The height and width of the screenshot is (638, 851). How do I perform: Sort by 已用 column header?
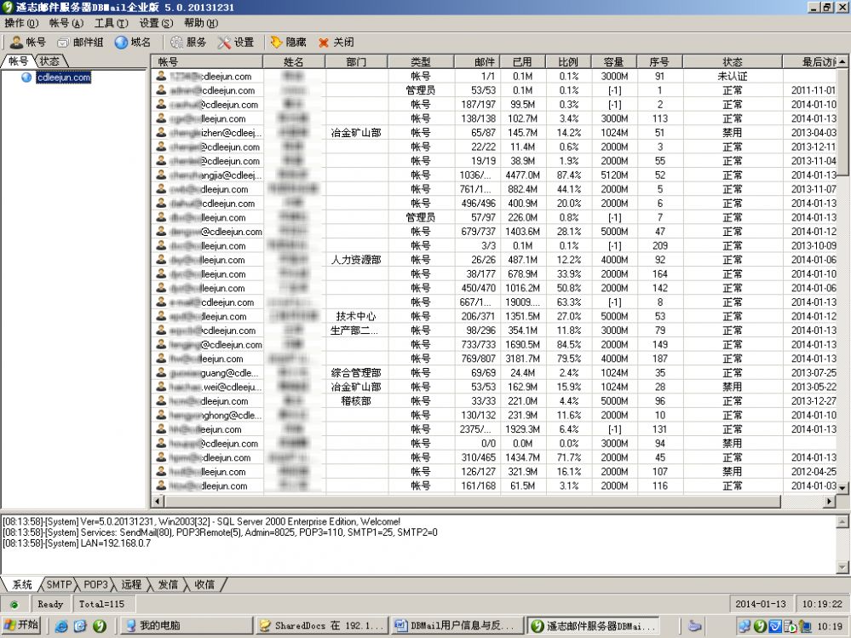[522, 62]
